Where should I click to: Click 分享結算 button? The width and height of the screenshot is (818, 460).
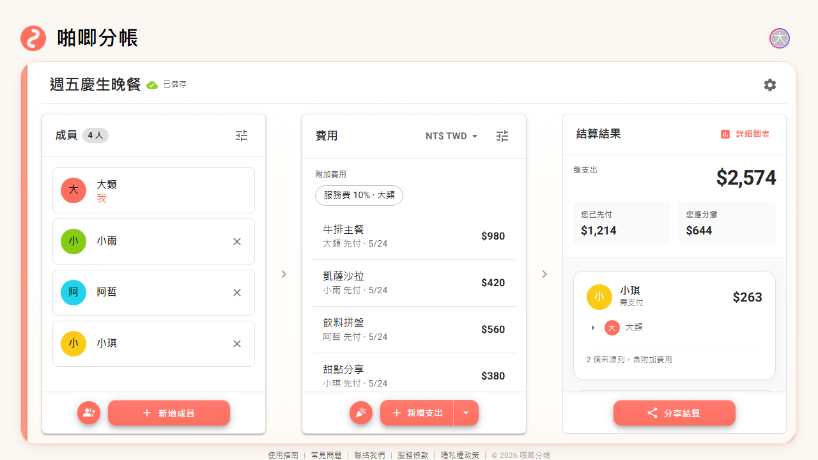click(x=674, y=413)
